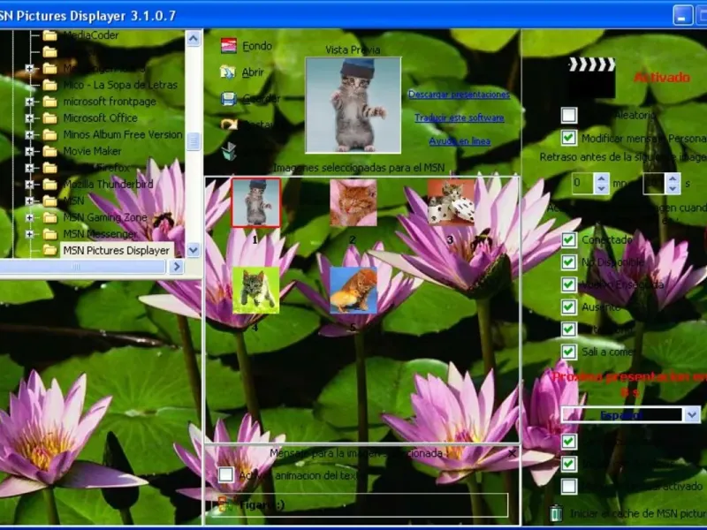Click the Vista Previa preview image
This screenshot has width=707, height=530.
(353, 105)
